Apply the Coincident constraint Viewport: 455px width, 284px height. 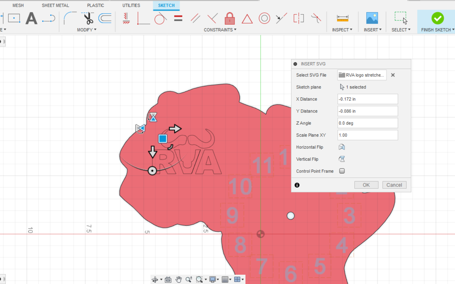point(143,18)
